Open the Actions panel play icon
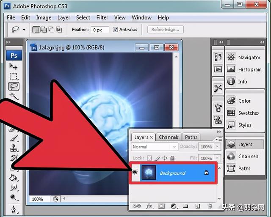Viewport: 271px width, 217px height. coord(218,69)
